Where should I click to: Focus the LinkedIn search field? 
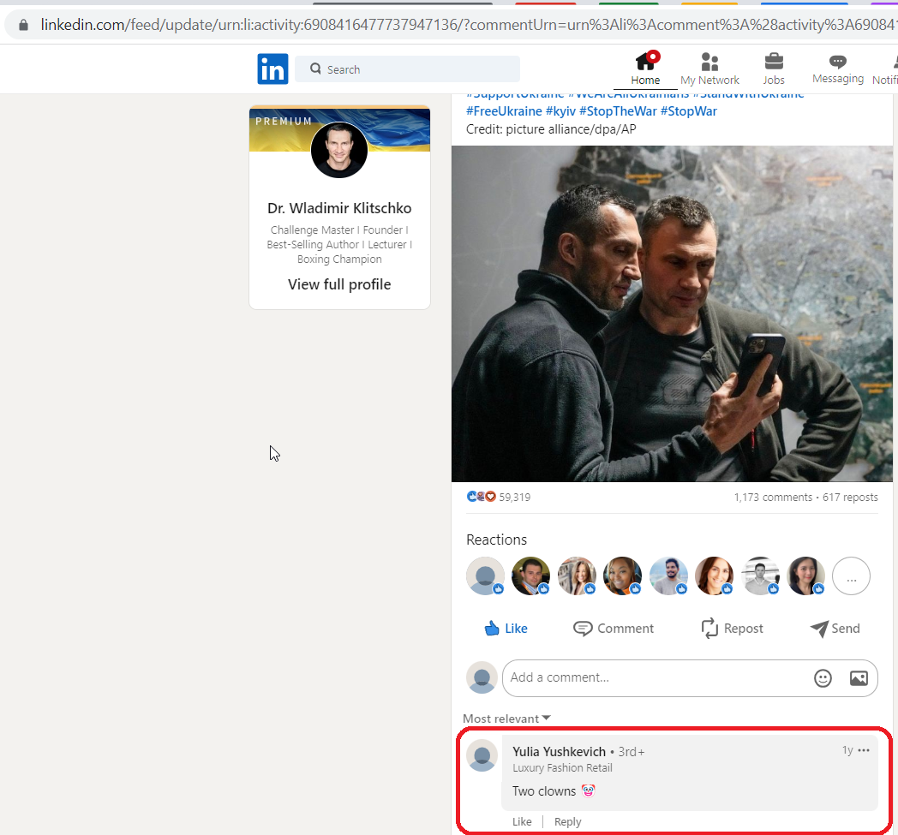pos(407,69)
